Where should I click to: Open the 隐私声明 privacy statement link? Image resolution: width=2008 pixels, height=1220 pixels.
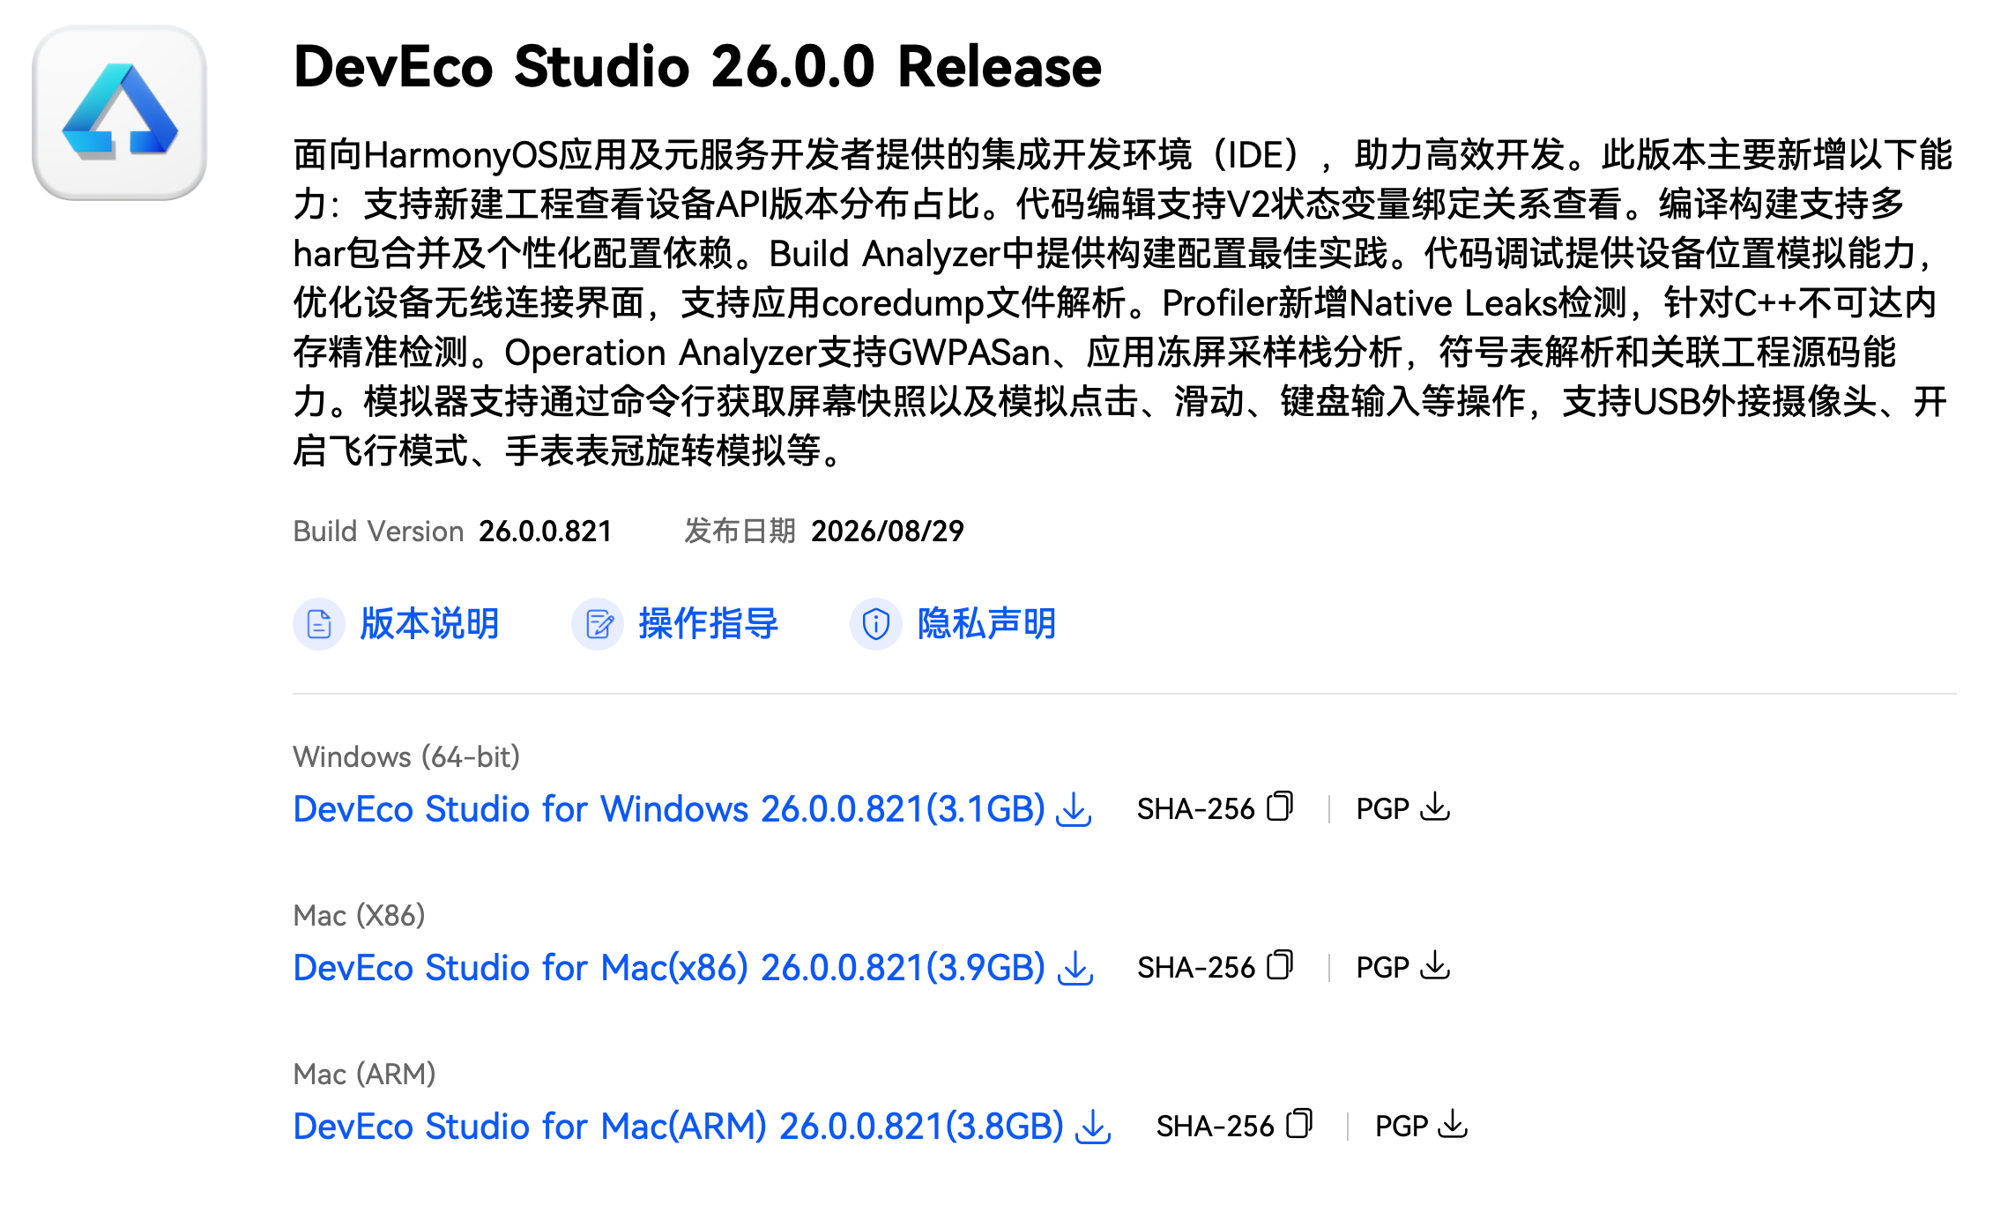[987, 624]
